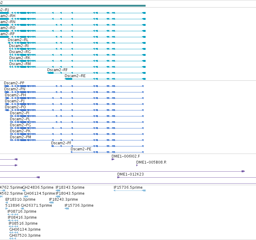Screen dimensions: 256x240
Task: Select the IP18243.3prime cDNA label
Action: point(63,200)
